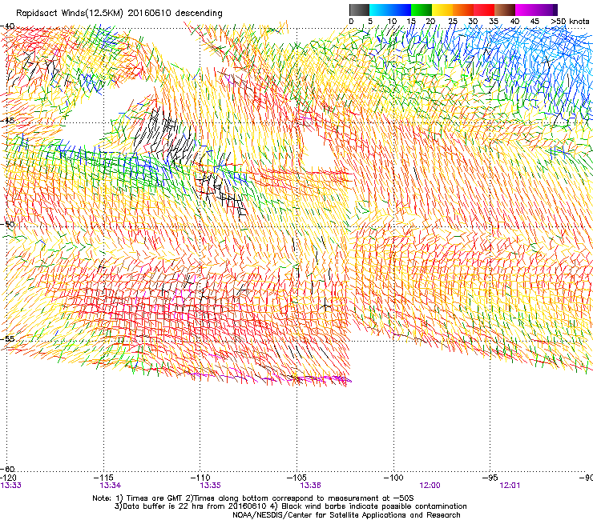The width and height of the screenshot is (593, 520).
Task: Click the NOAA/NESDIS credit line
Action: (x=346, y=515)
